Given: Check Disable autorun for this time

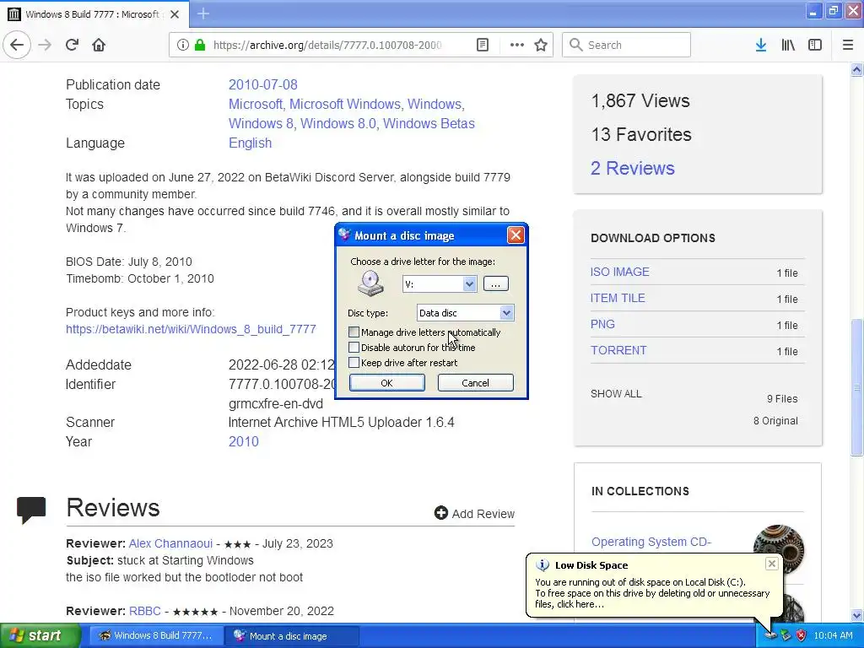Looking at the screenshot, I should pyautogui.click(x=354, y=347).
